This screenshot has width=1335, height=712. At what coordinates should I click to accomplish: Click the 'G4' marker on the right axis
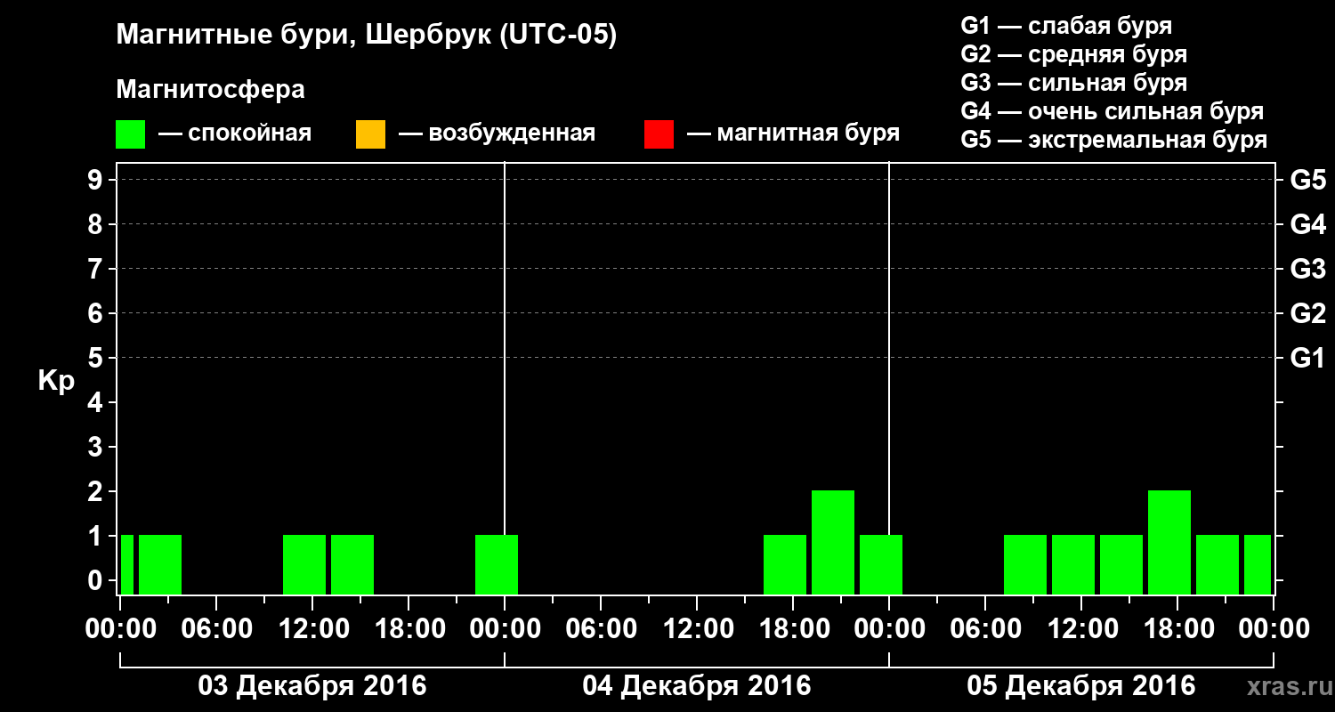pyautogui.click(x=1307, y=224)
